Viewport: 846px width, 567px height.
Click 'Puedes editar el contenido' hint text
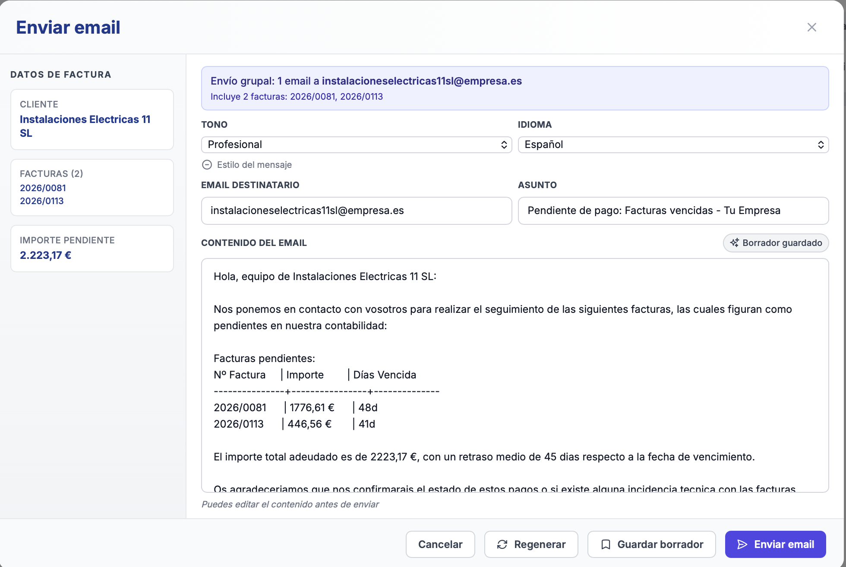[x=290, y=504]
